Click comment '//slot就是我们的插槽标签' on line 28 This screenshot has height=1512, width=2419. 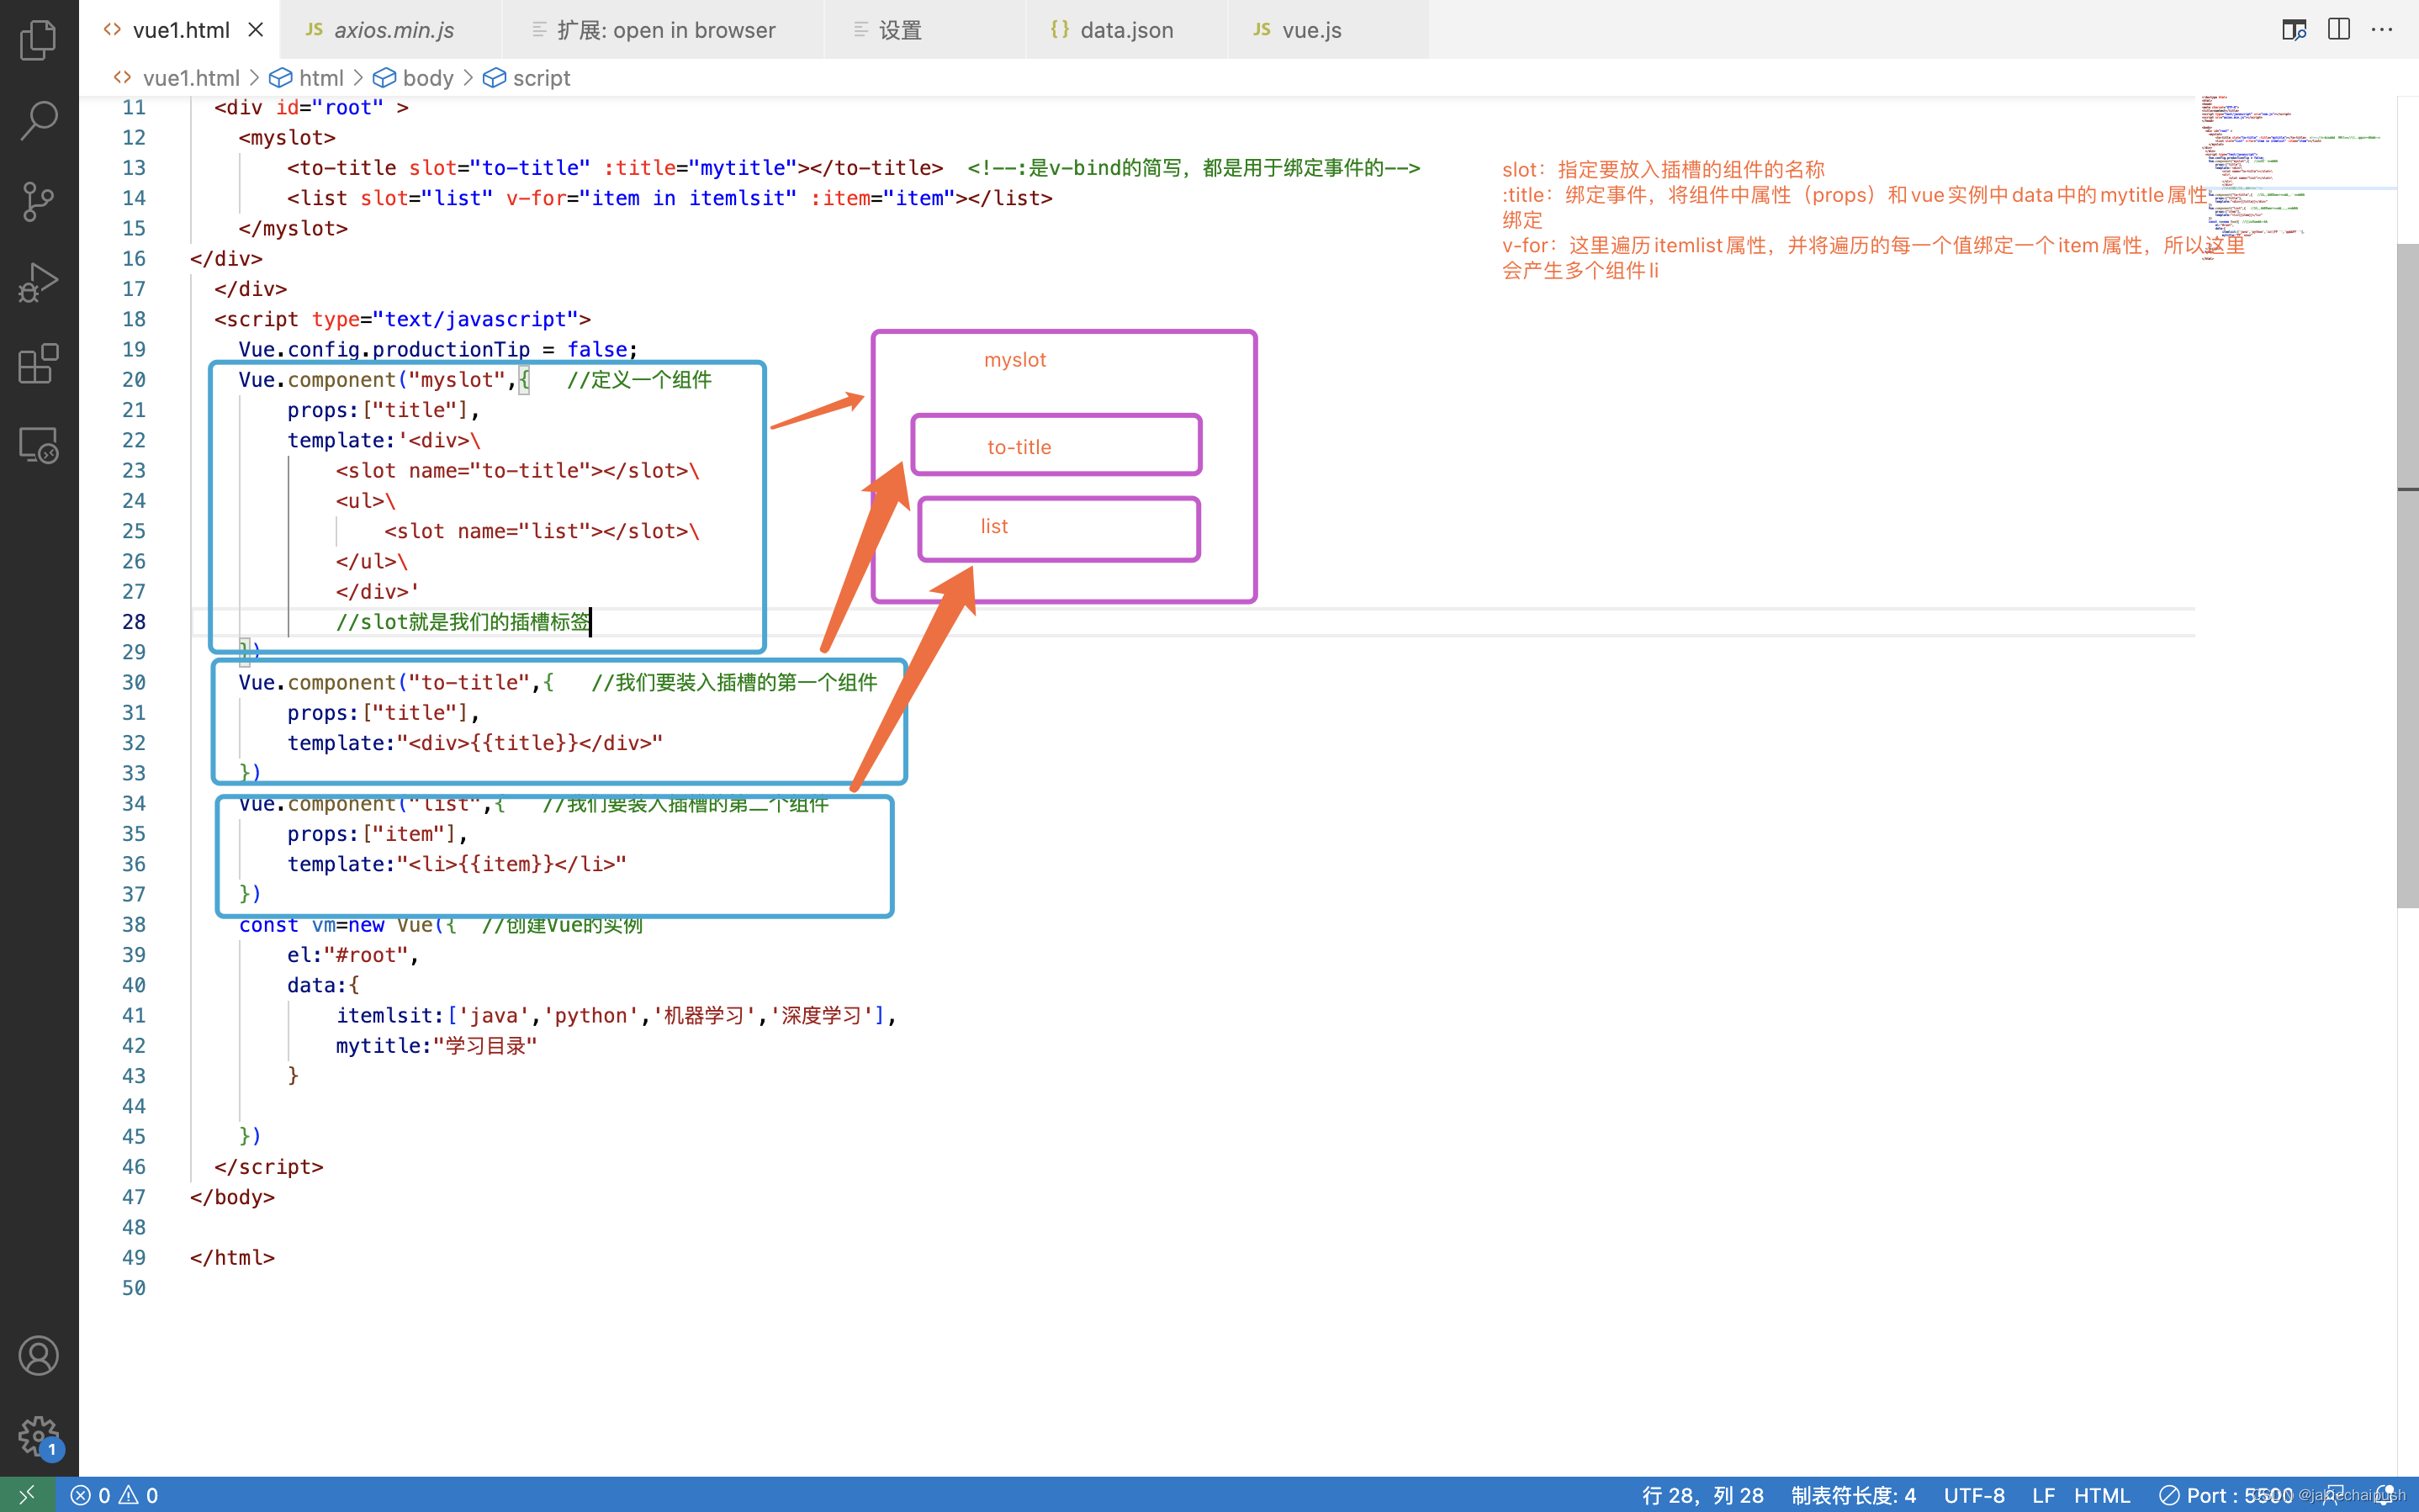coord(463,621)
